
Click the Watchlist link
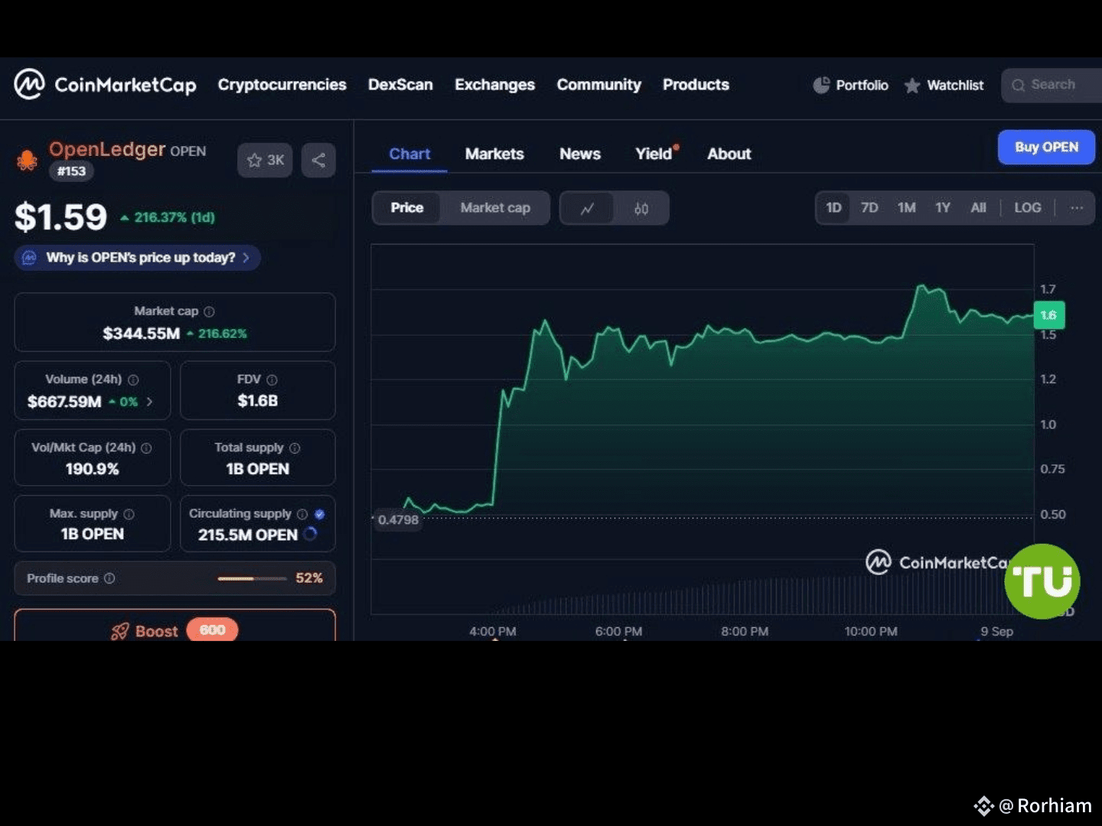coord(955,85)
